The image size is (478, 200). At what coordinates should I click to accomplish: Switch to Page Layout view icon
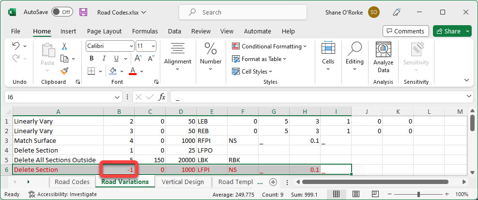coord(356,194)
